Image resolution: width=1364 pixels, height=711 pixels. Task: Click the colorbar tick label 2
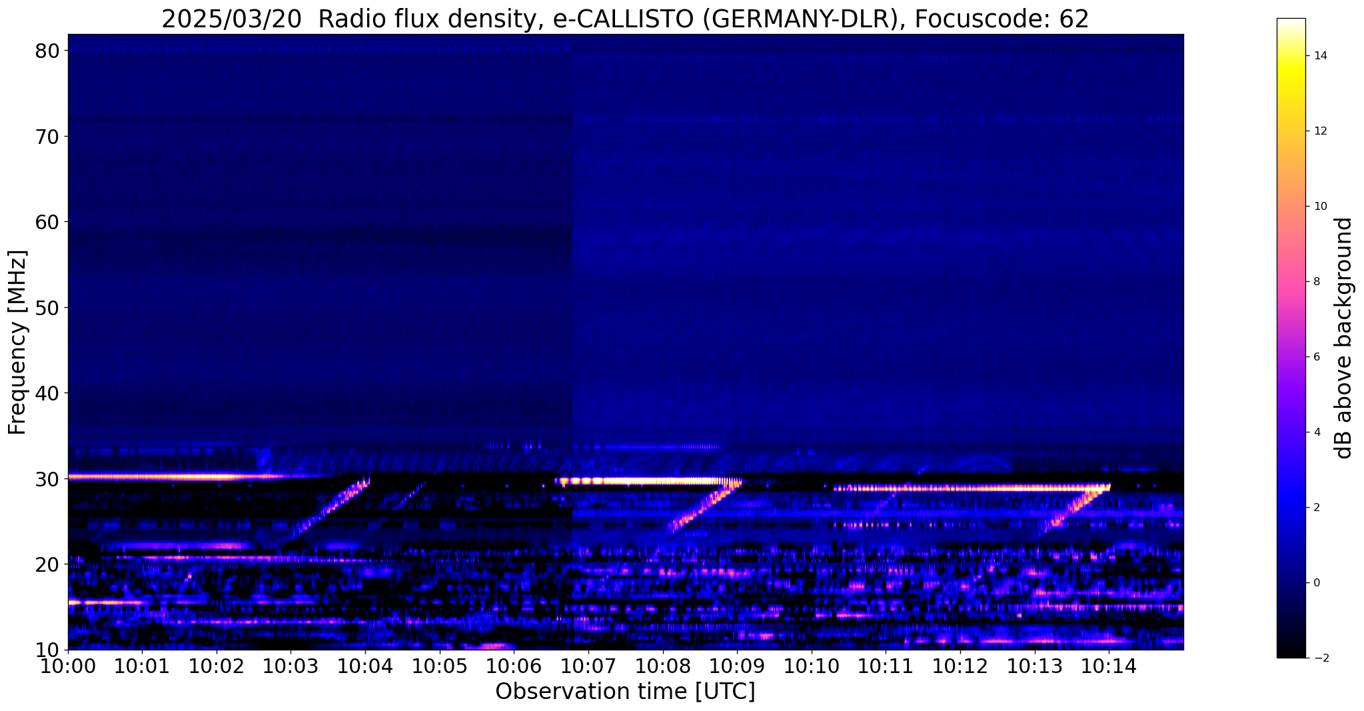1317,508
